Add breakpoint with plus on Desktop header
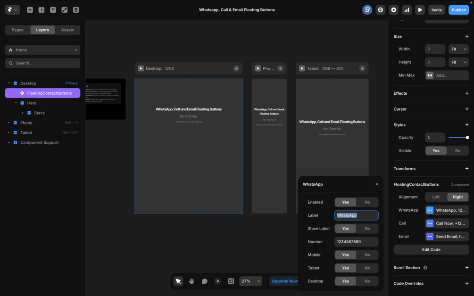Image resolution: width=474 pixels, height=296 pixels. pos(236,68)
